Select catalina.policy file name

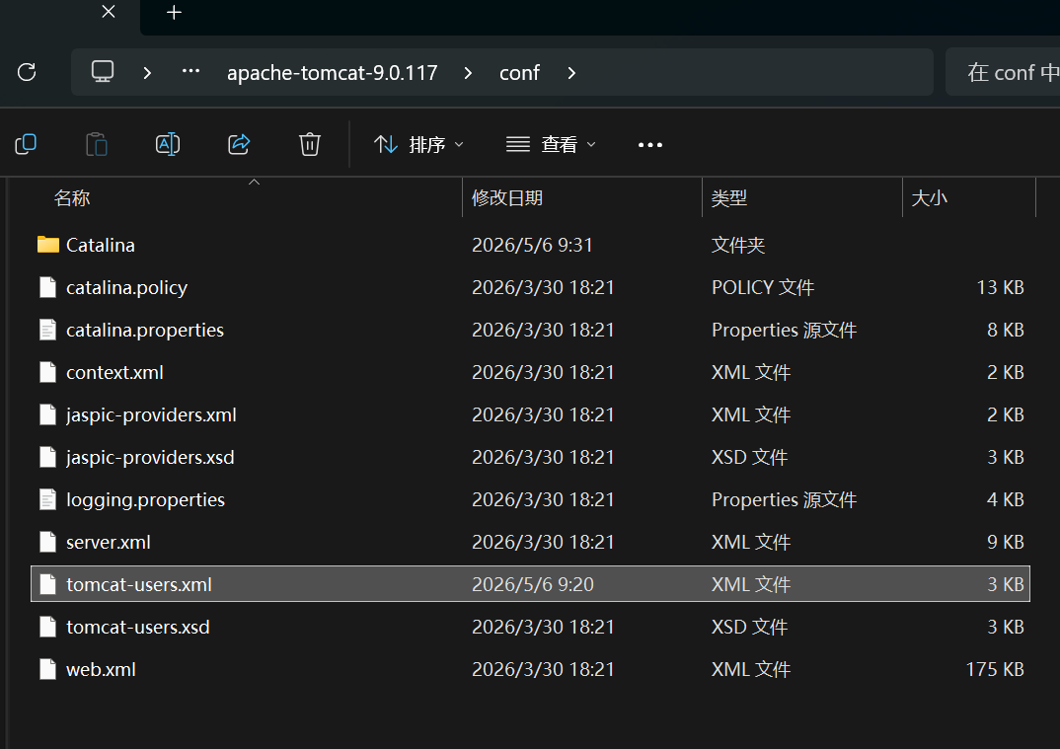coord(126,287)
